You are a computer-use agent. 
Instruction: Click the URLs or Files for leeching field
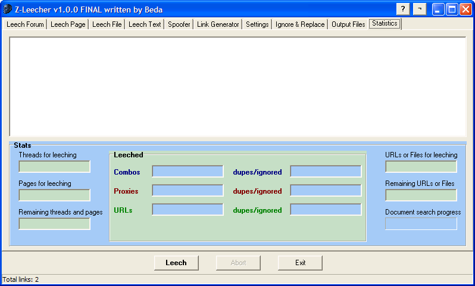[x=421, y=166]
